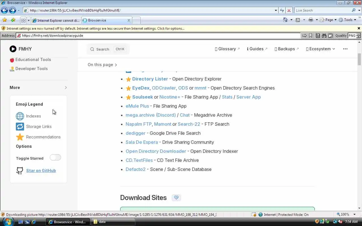This screenshot has width=362, height=226.
Task: Click the Browservice clipboard icon
Action: (330, 36)
